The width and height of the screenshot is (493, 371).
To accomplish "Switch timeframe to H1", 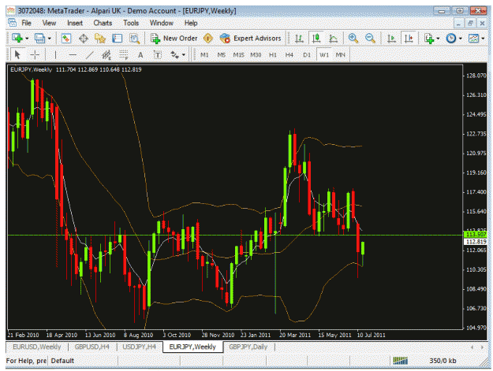I will 273,55.
